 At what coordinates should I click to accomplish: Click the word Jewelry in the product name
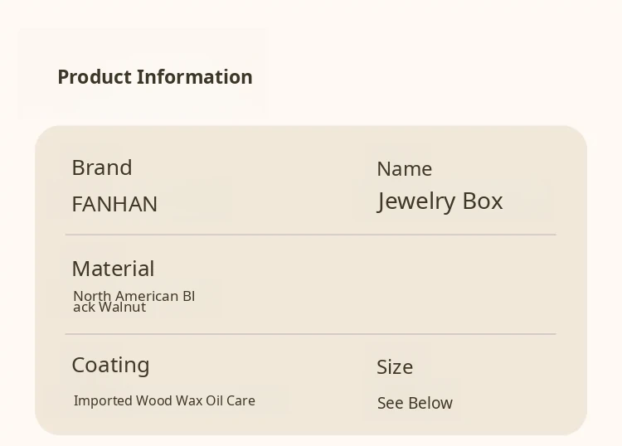pos(416,201)
